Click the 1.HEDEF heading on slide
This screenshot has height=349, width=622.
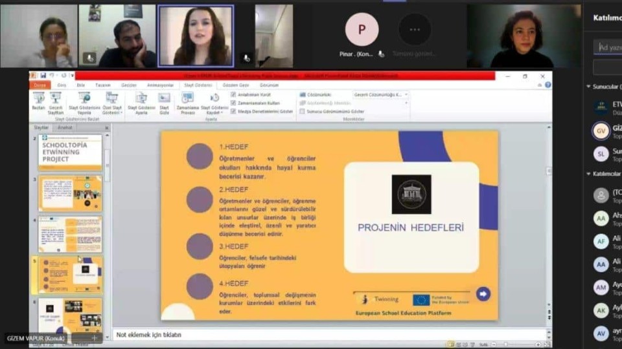(234, 147)
